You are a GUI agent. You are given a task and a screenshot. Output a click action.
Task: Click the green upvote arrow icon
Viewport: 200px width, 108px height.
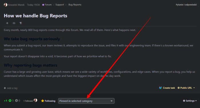tap(10, 101)
